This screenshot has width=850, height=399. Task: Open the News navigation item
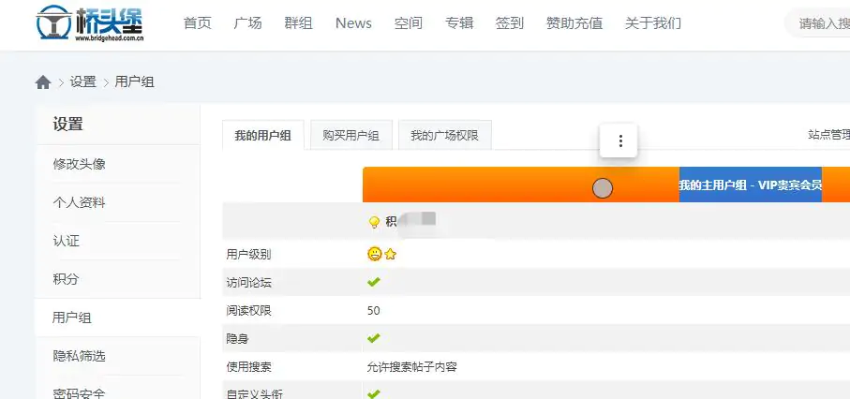353,23
